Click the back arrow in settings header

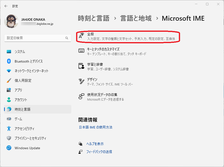(6, 6)
